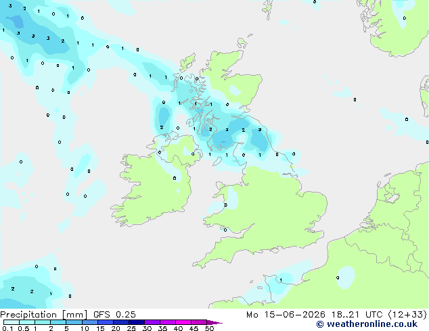Click the 45–50 mm legend color swatch

199,322
